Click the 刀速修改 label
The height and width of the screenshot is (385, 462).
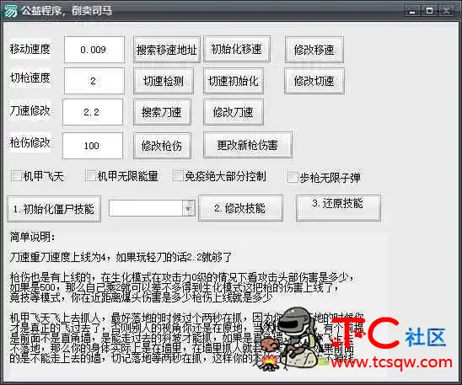point(30,110)
